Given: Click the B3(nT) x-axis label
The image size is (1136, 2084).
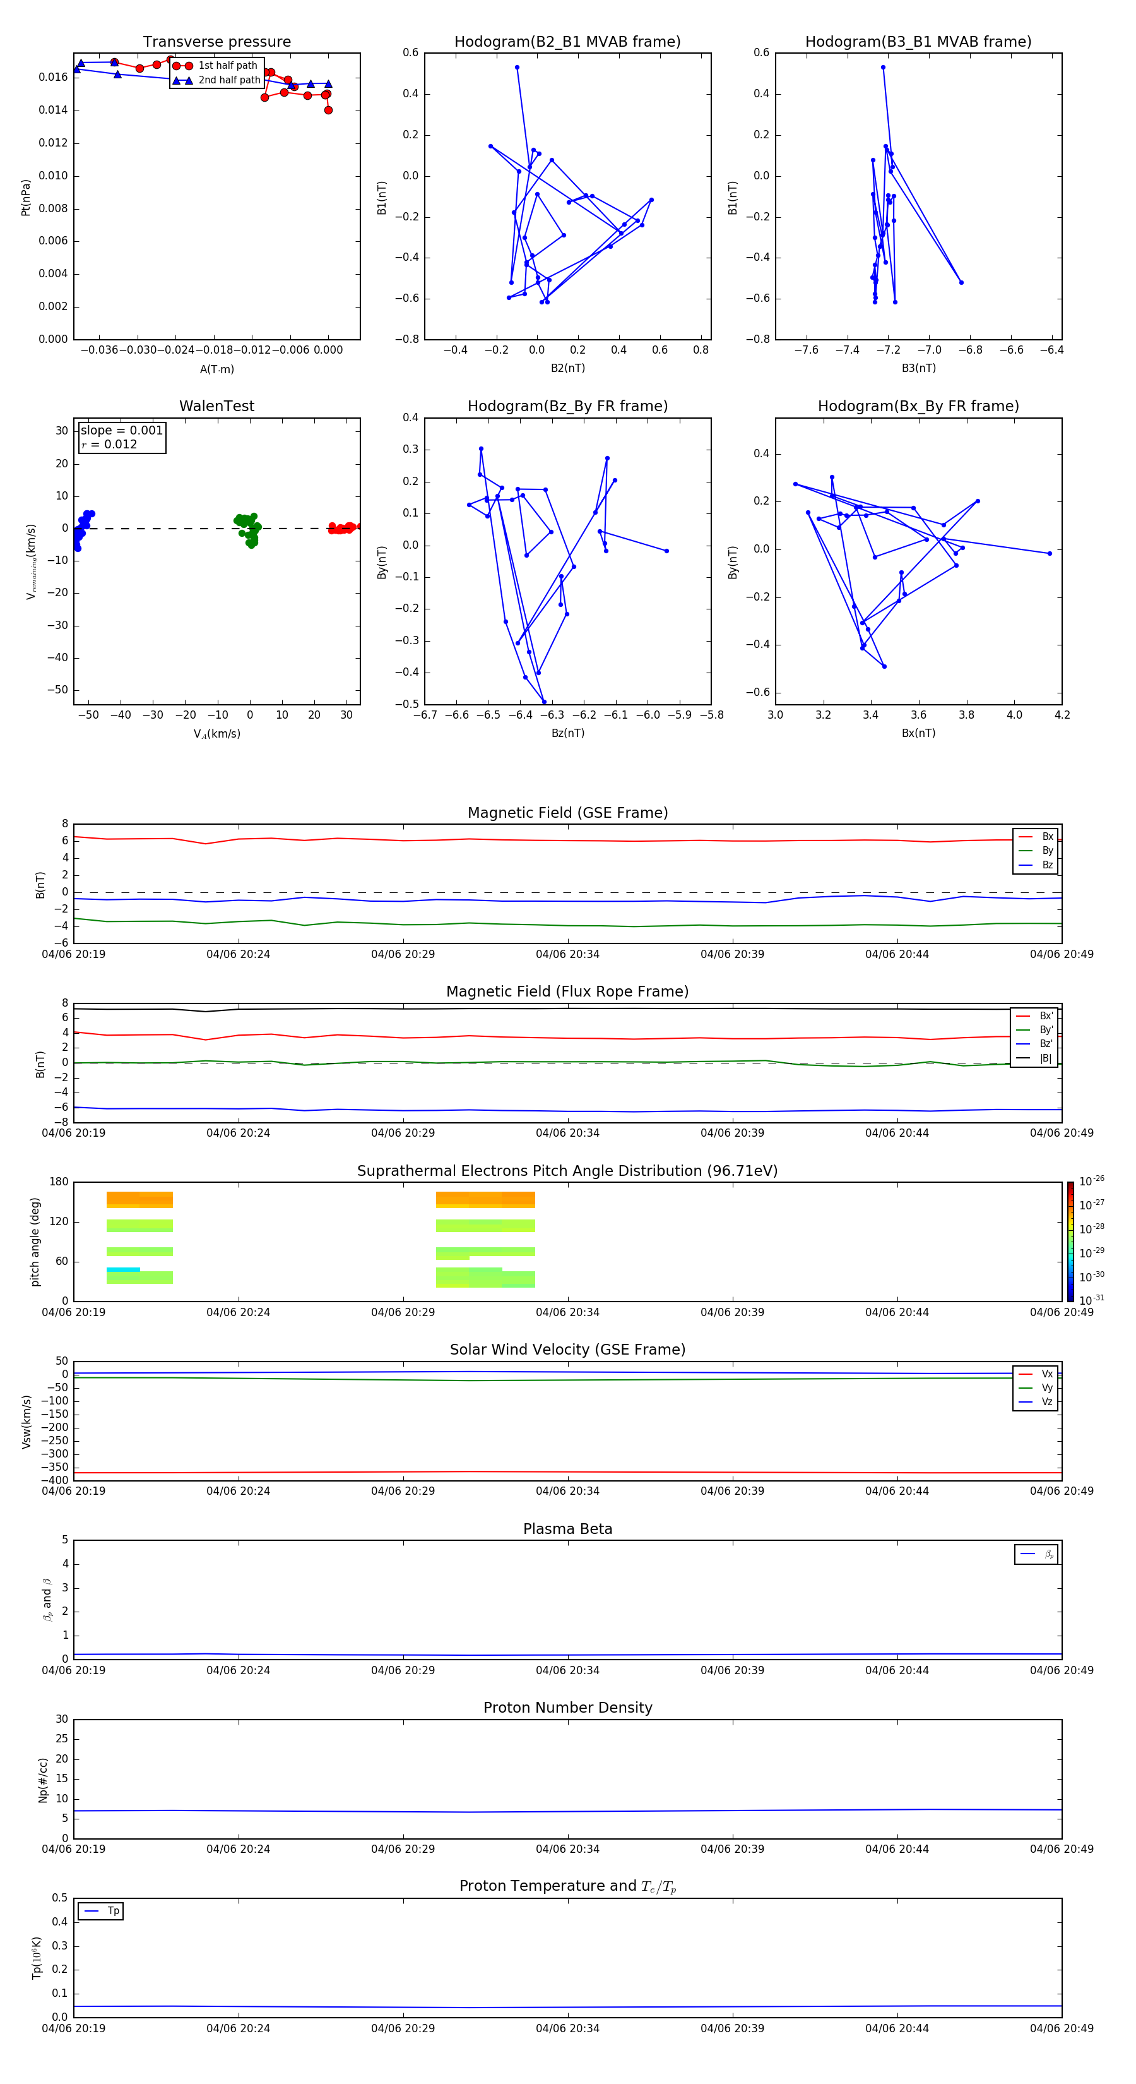Looking at the screenshot, I should coord(918,368).
